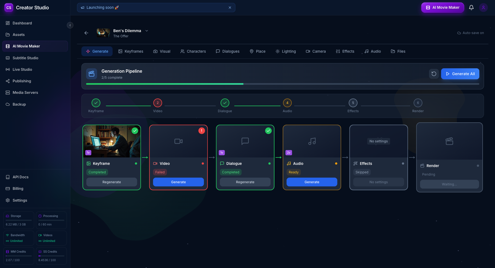Open the user profile avatar menu
Viewport: 495px width, 268px height.
[483, 7]
